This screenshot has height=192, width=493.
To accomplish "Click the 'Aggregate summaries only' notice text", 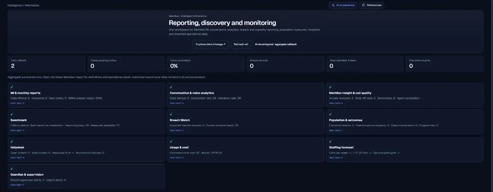I will tap(106, 77).
